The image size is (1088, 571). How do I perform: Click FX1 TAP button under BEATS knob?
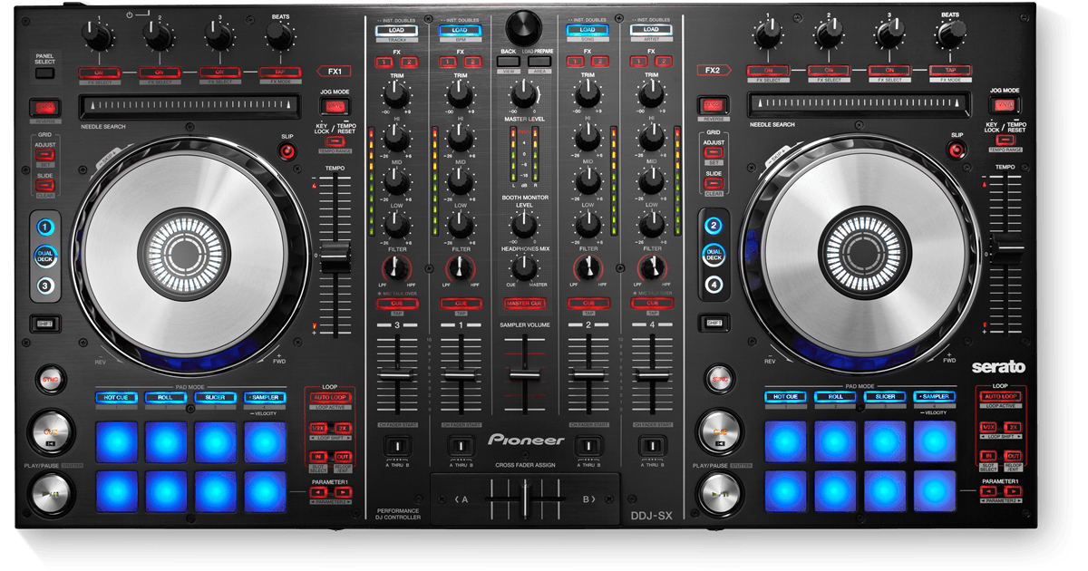pyautogui.click(x=280, y=72)
